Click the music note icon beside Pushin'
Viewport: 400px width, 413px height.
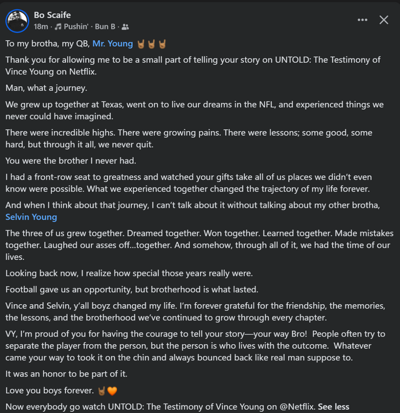pos(58,26)
